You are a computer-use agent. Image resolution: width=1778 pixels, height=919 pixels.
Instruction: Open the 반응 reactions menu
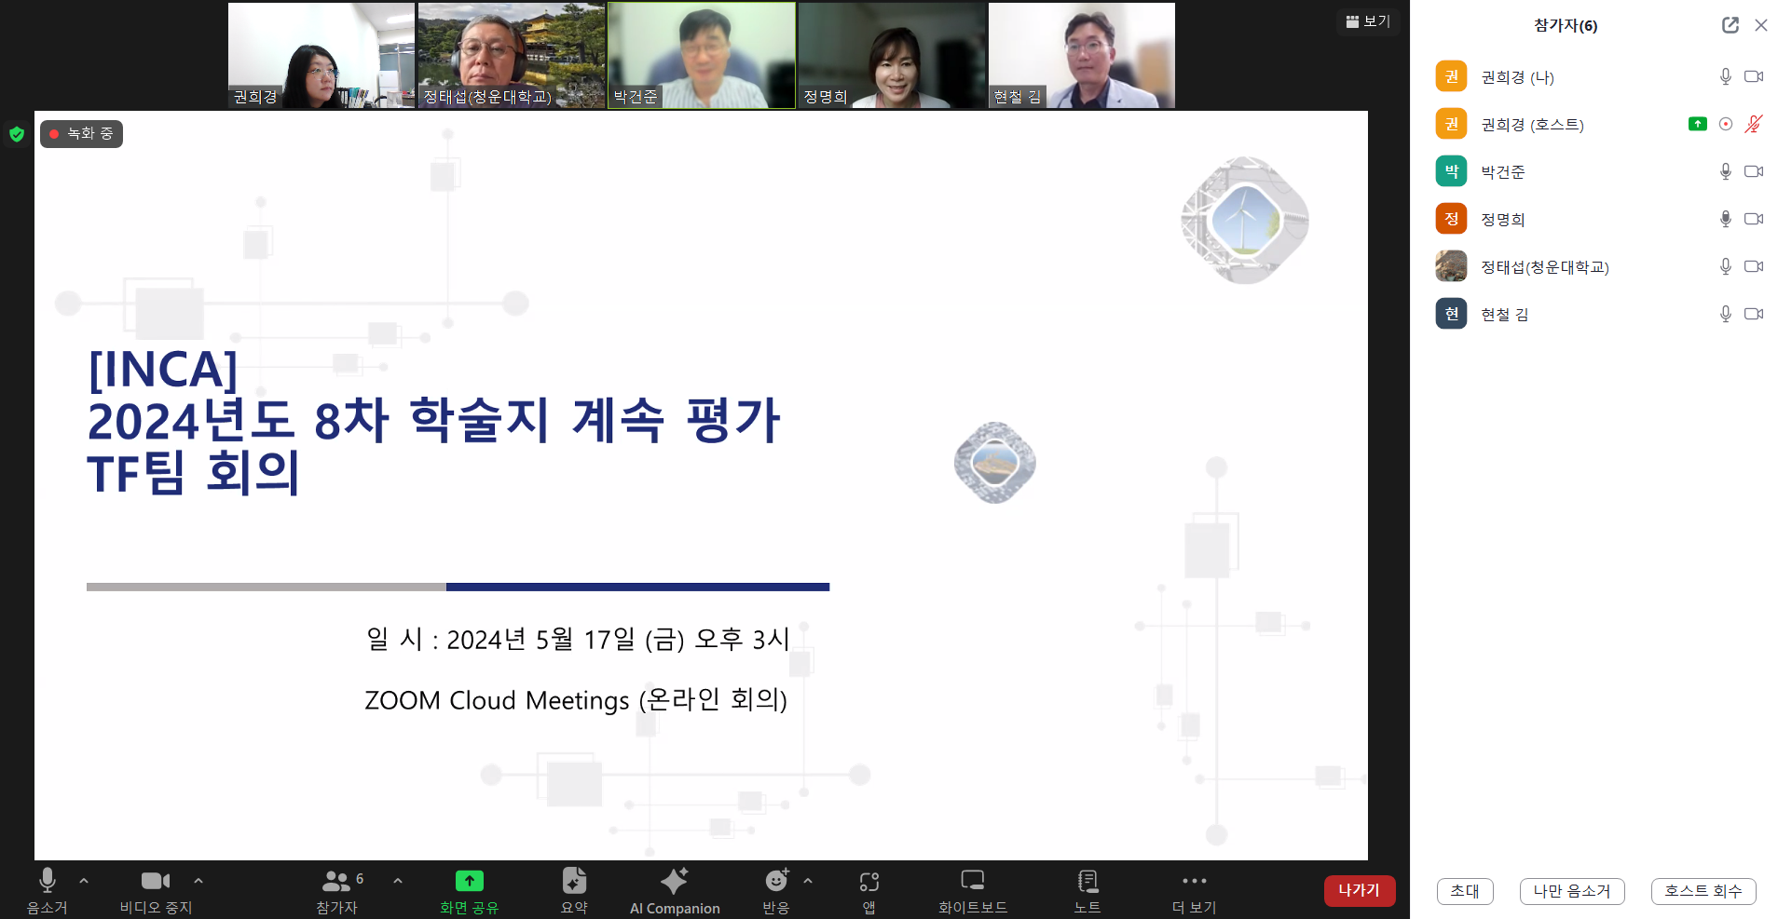tap(776, 891)
